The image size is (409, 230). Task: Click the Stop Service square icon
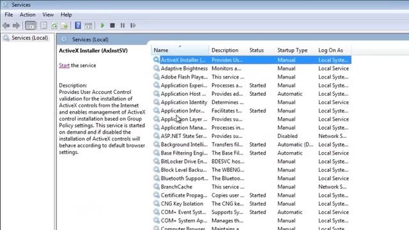[x=112, y=26]
